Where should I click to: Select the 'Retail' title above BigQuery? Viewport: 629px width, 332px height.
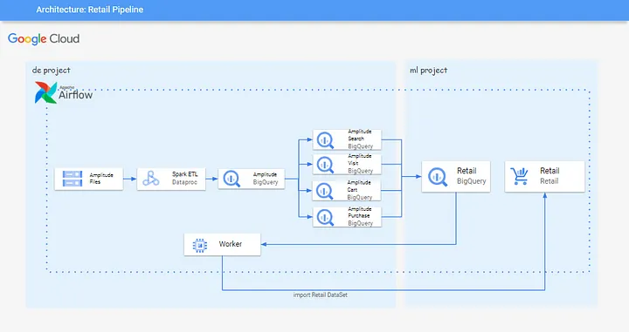467,171
